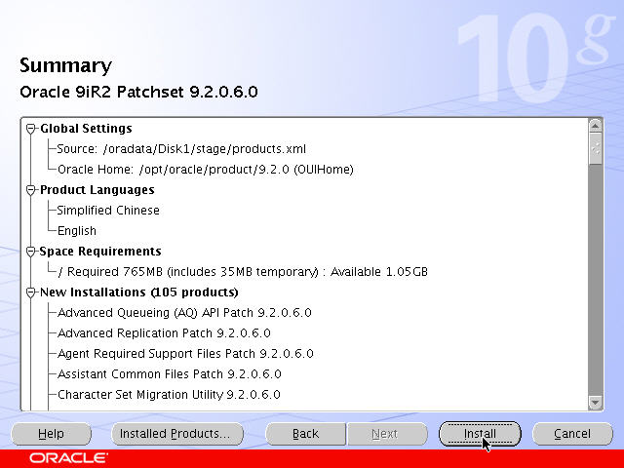Screen dimensions: 624x468
Task: Select Advanced Replication Patch 9.2.0.6.0 row
Action: (x=164, y=333)
